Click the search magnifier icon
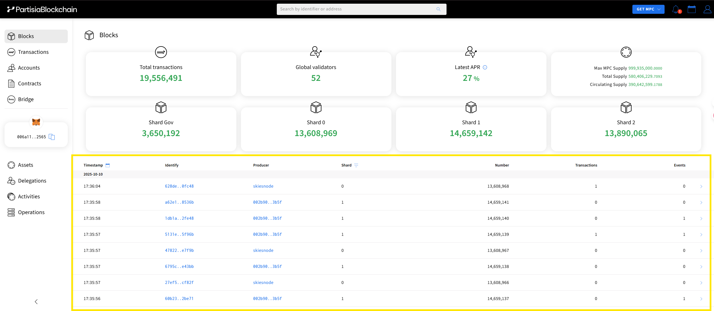Screen dimensions: 714x311 pyautogui.click(x=438, y=9)
